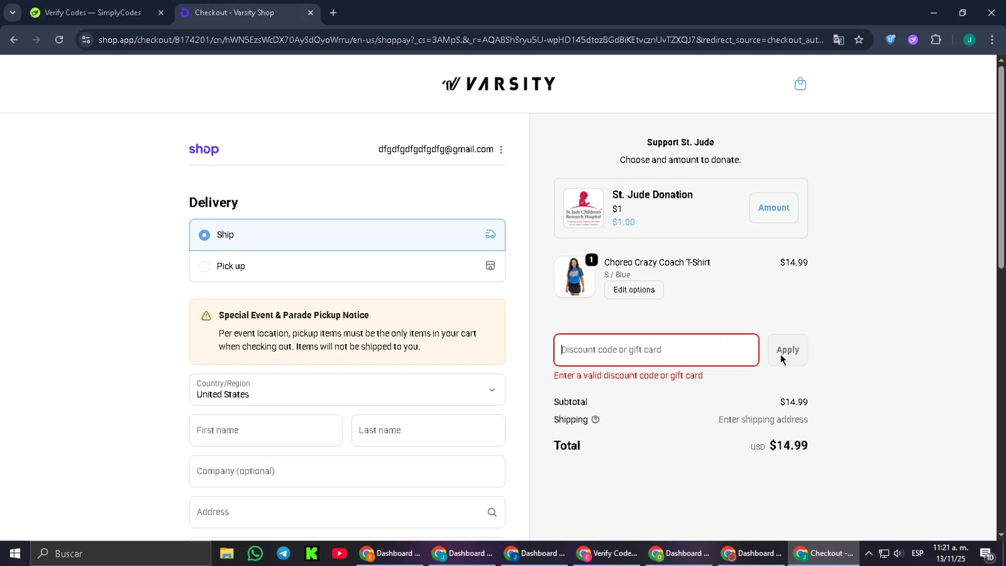Viewport: 1006px width, 566px height.
Task: Click the network tray icon
Action: 883,554
